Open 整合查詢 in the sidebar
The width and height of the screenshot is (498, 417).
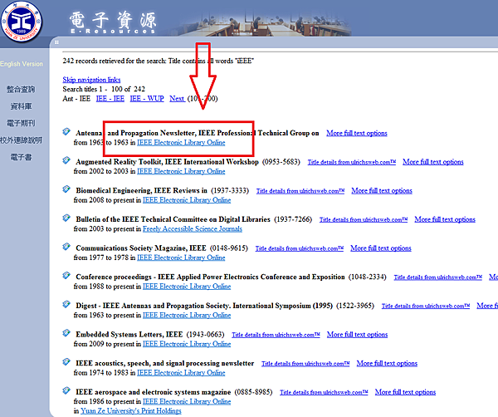click(21, 90)
